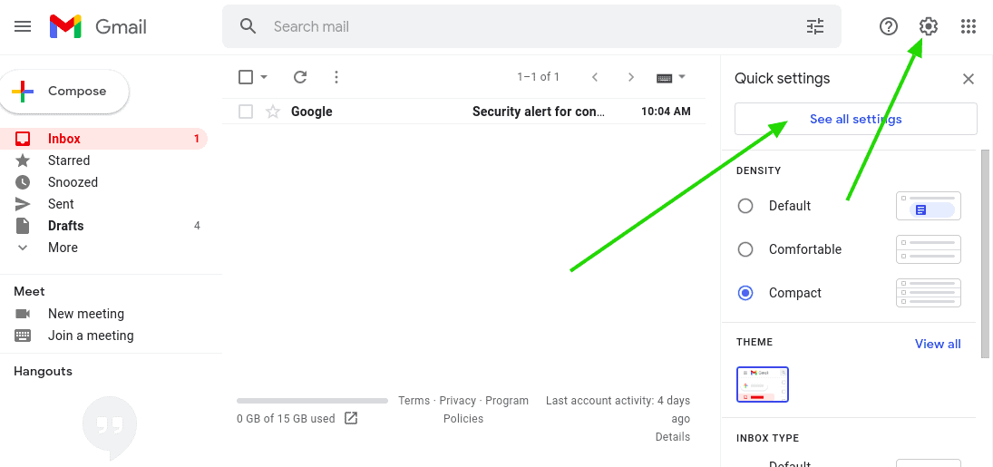This screenshot has width=993, height=467.
Task: Click the Hangouts quote bubble icon
Action: point(110,428)
